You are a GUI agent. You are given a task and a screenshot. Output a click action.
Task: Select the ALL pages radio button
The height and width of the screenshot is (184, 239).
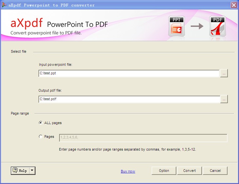(41, 123)
